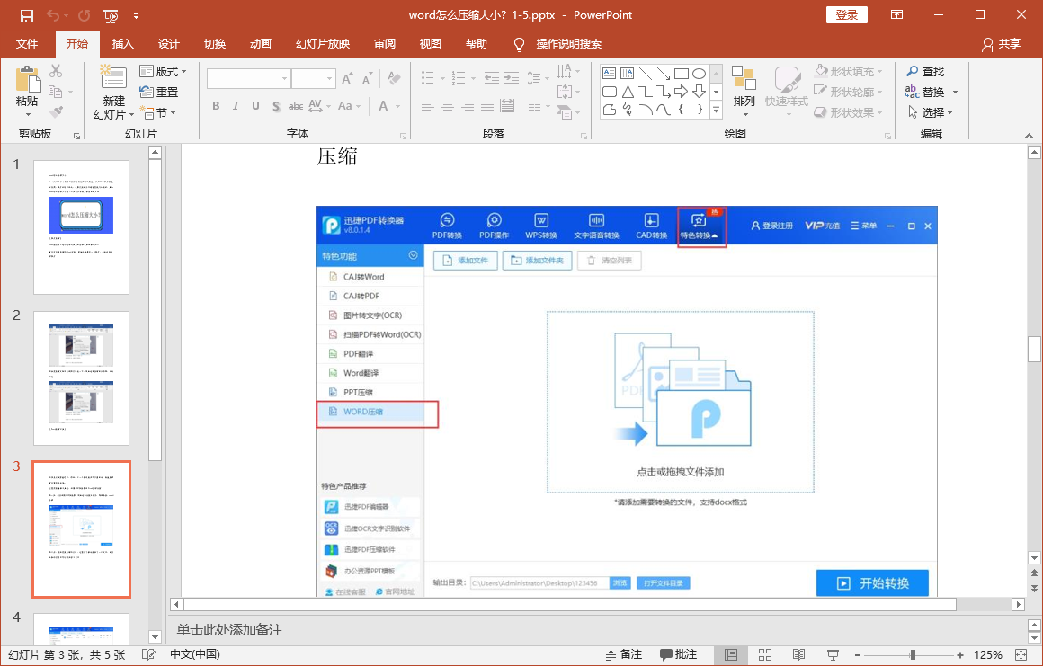Switch to the 视图 view tab

[x=431, y=44]
